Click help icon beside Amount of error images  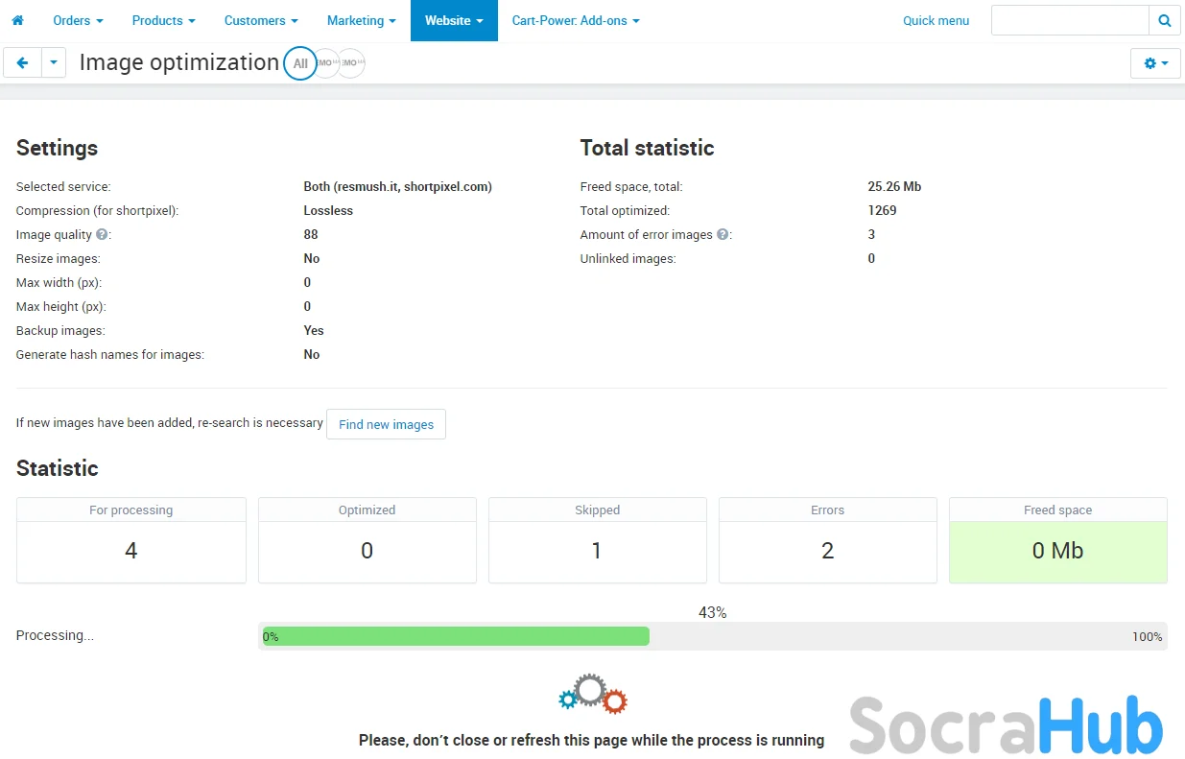pos(723,234)
